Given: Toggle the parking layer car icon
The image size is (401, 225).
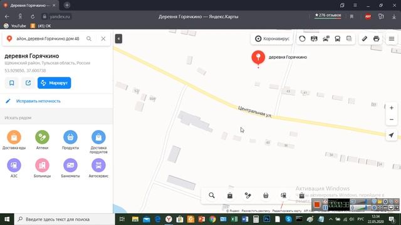Looking at the screenshot, I should tap(326, 39).
